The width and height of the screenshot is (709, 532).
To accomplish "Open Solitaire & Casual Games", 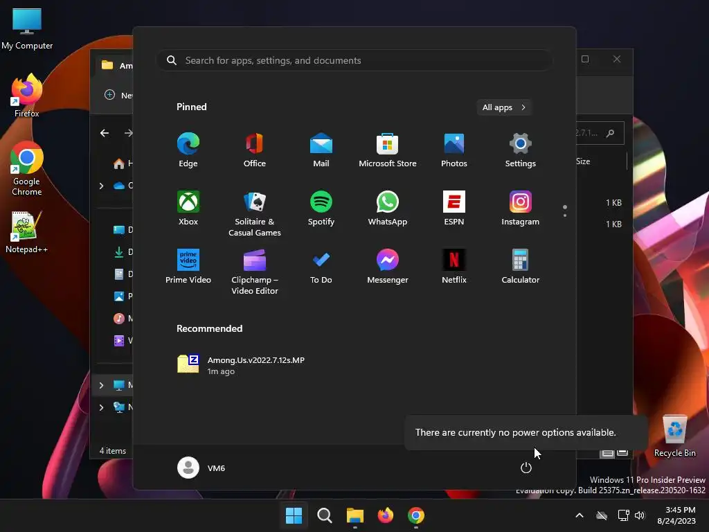I will pyautogui.click(x=255, y=213).
